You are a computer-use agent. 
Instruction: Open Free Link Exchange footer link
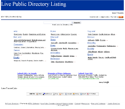pyautogui.click(x=98, y=104)
